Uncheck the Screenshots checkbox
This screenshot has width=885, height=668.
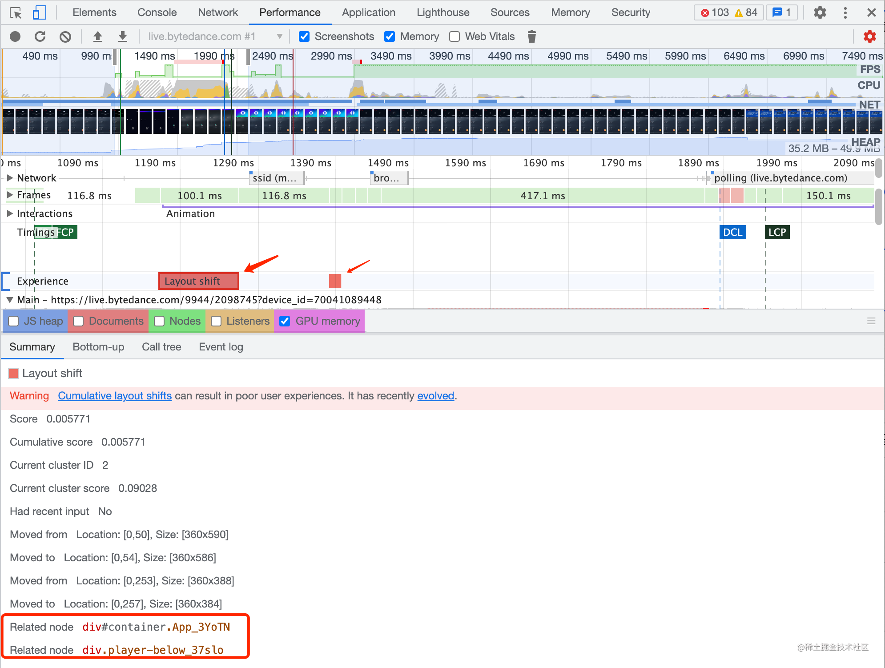304,36
